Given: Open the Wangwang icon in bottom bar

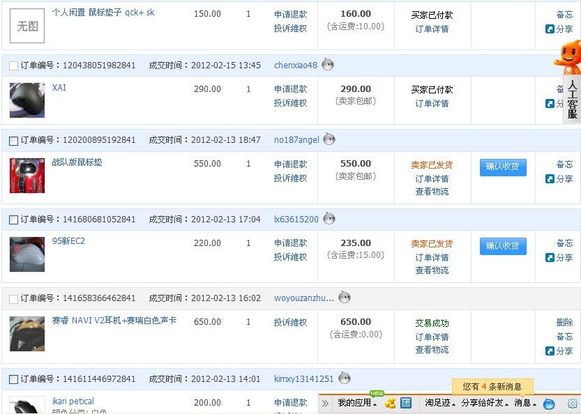Looking at the screenshot, I should pos(549,404).
